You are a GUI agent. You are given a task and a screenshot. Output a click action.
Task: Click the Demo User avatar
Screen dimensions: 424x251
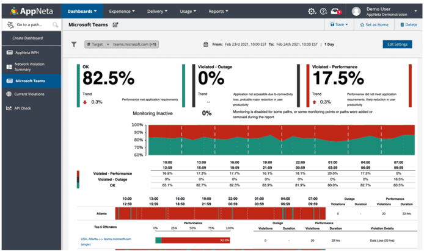(357, 11)
